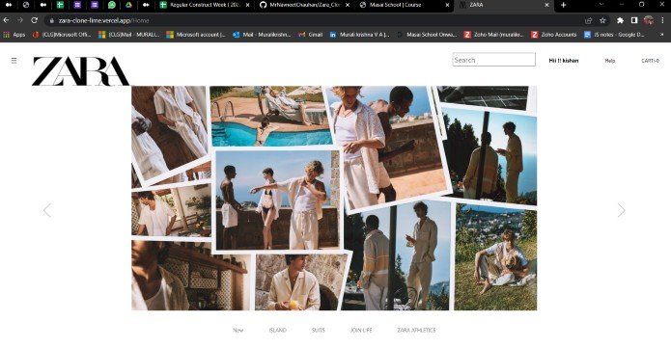Viewport: 671px width, 348px height.
Task: Close the ZARA tab
Action: coord(546,5)
